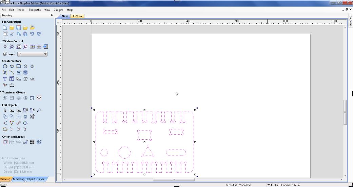Image resolution: width=353 pixels, height=187 pixels.
Task: Switch to the Modeling tab
Action: pyautogui.click(x=19, y=179)
